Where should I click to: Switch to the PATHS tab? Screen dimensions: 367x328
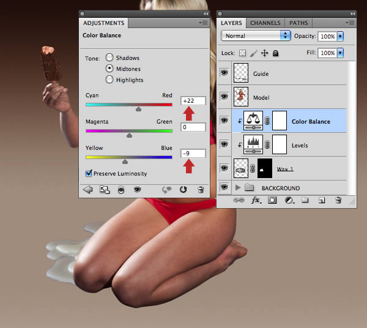click(x=298, y=23)
